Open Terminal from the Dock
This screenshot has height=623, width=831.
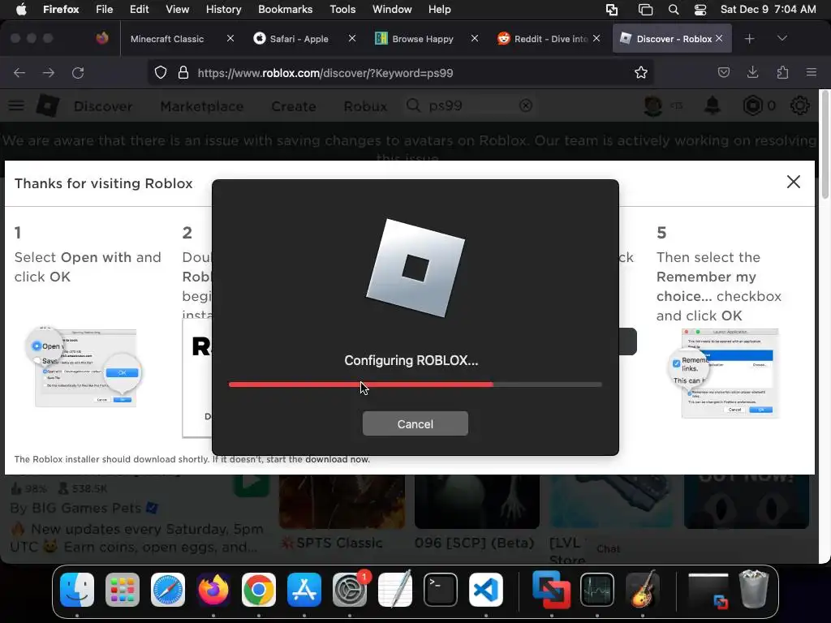[441, 590]
